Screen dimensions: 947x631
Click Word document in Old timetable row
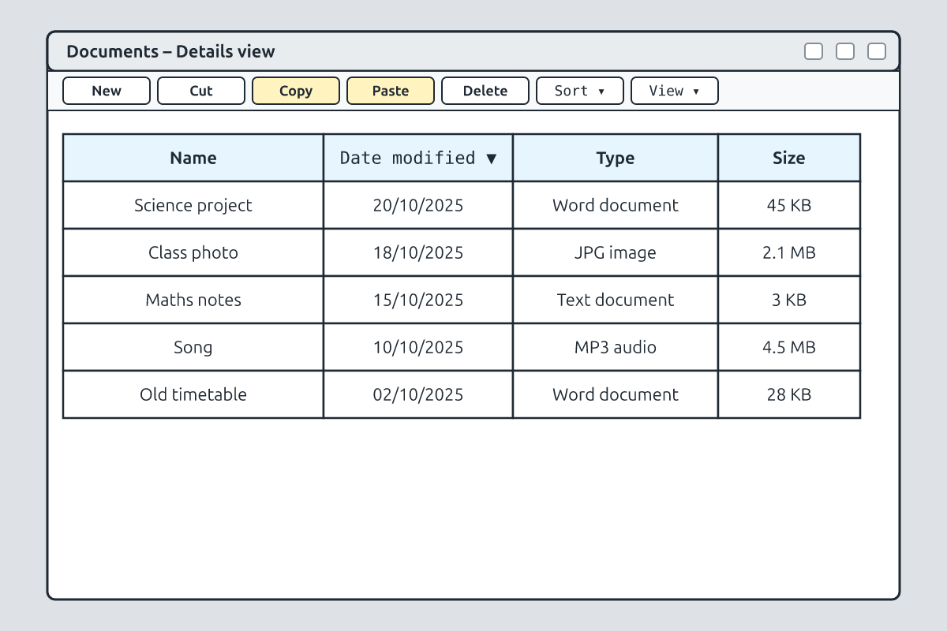pos(616,394)
